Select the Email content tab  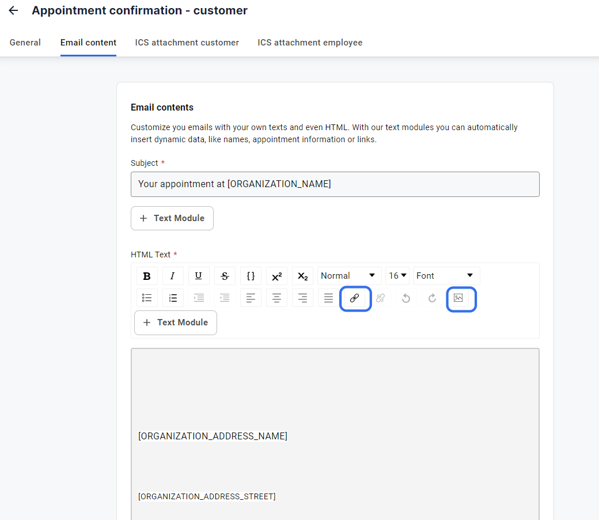tap(88, 43)
